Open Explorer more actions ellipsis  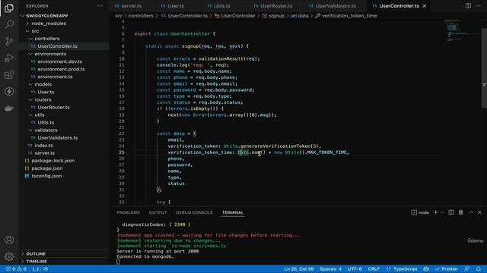(100, 6)
